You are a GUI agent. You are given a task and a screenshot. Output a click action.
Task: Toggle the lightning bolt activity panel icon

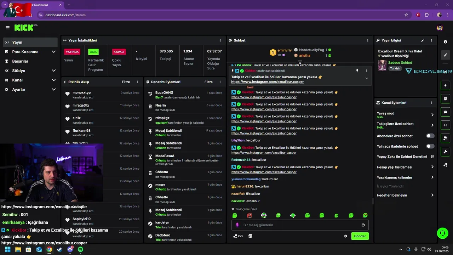point(446,85)
